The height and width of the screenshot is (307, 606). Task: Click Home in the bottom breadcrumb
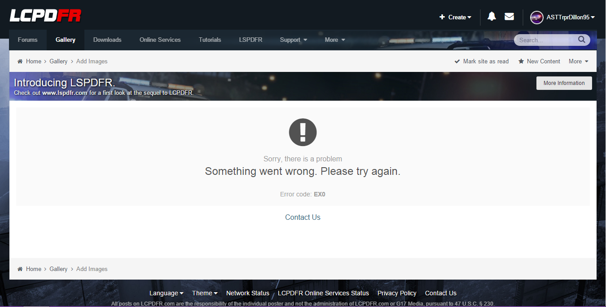34,269
